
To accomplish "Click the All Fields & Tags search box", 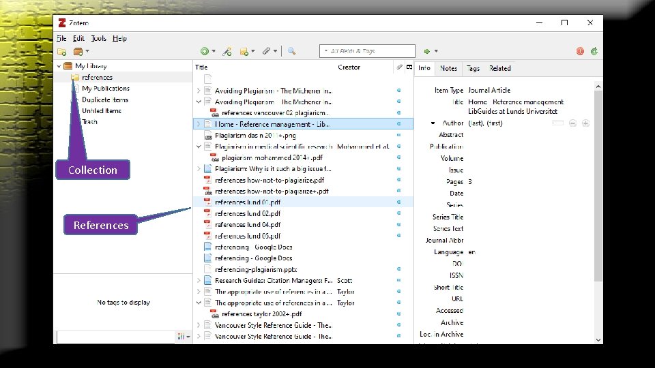I will [x=367, y=51].
